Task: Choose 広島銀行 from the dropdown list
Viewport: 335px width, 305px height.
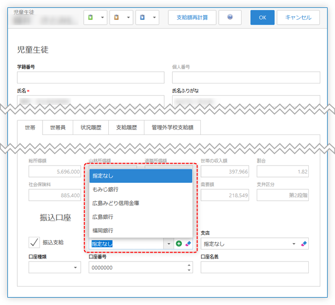Action: click(141, 217)
